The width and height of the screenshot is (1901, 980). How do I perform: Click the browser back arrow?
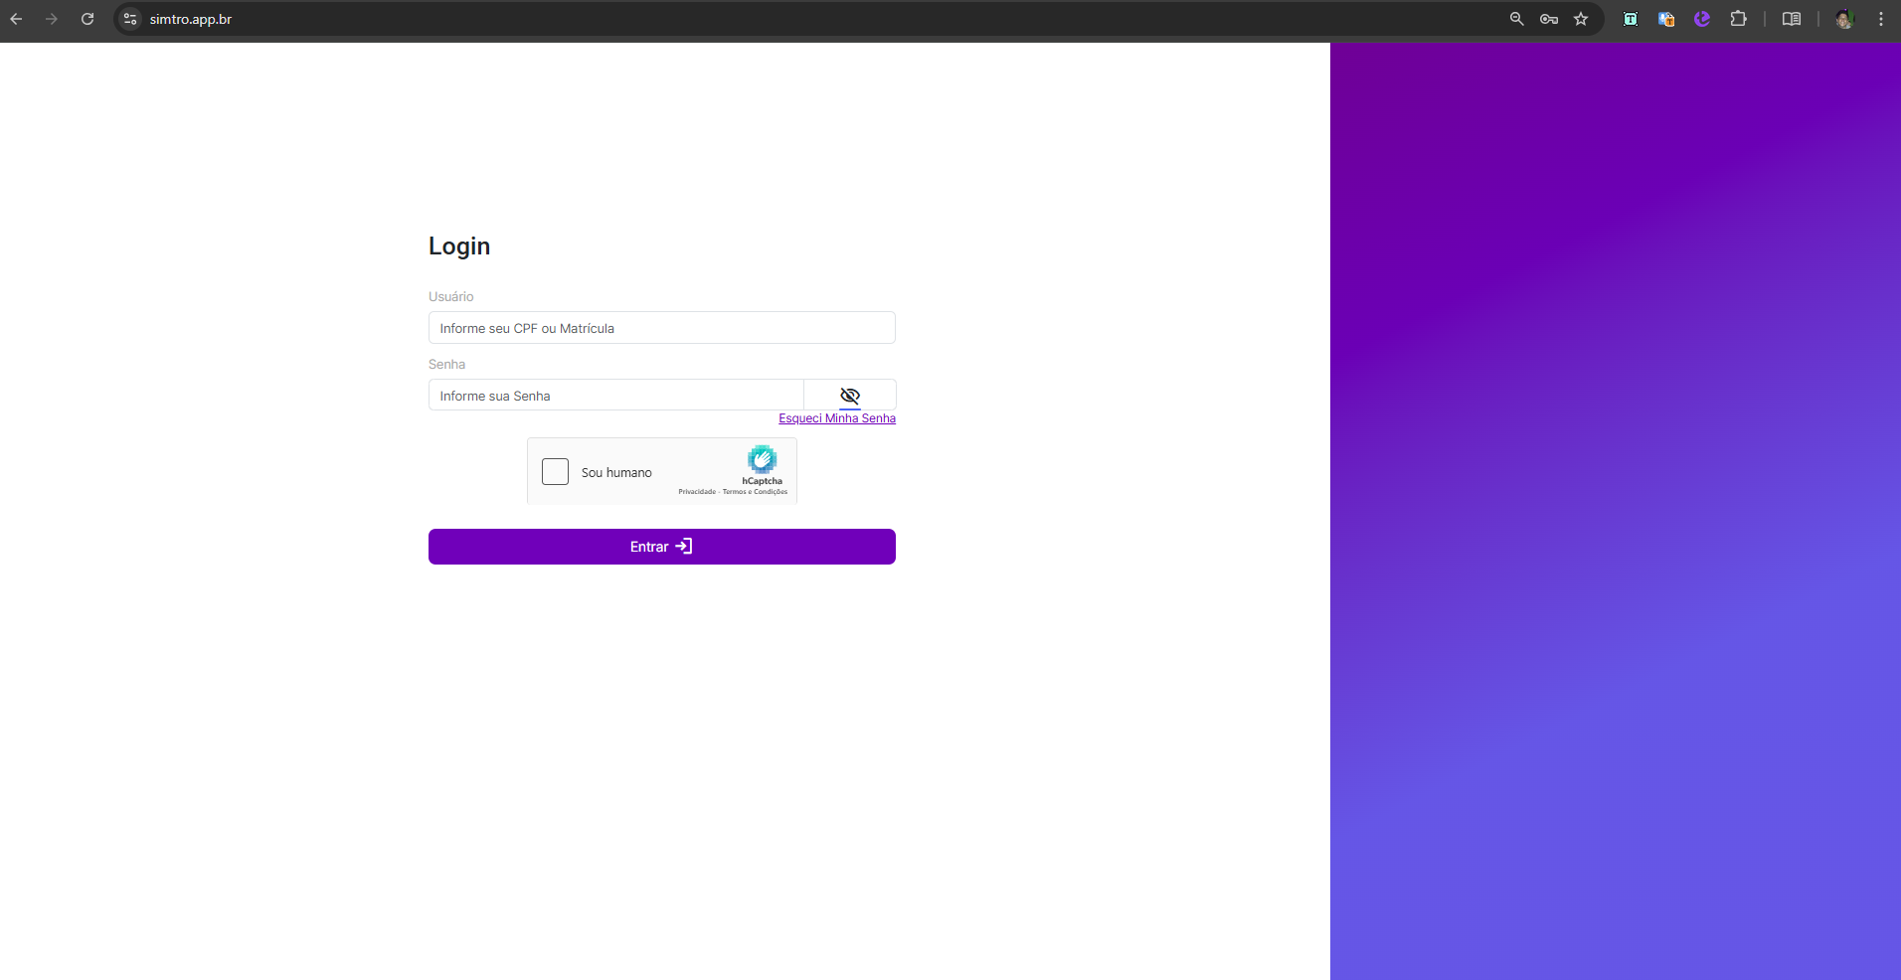tap(16, 19)
